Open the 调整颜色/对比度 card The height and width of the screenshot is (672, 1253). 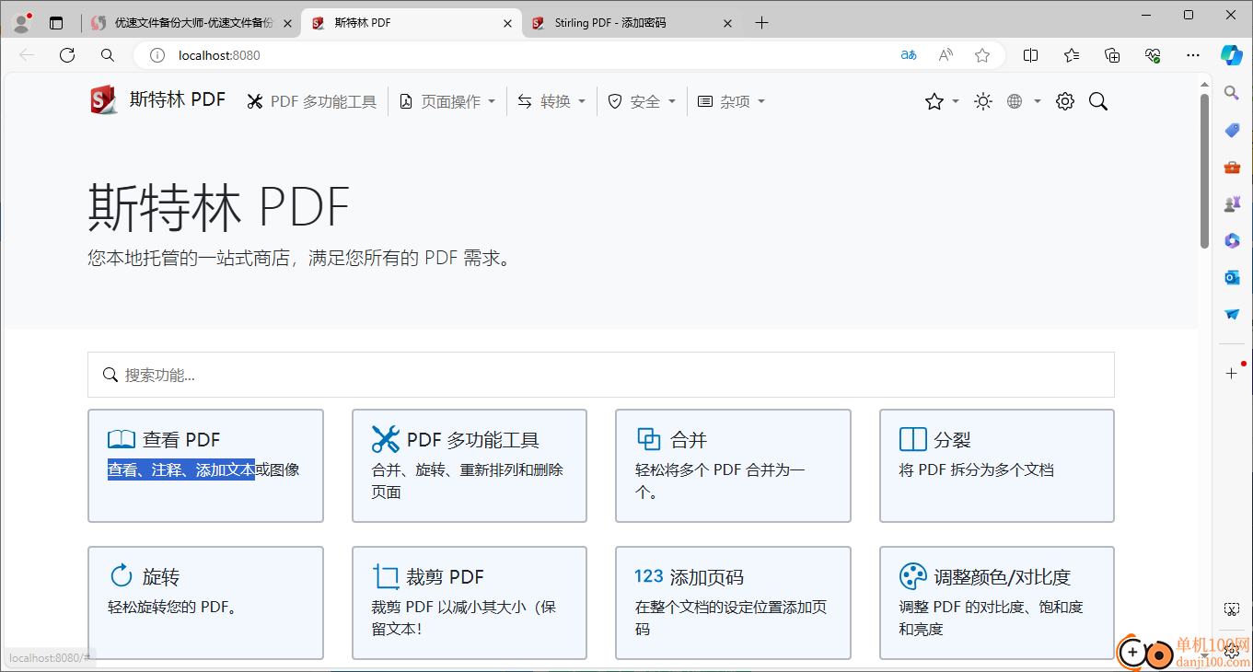997,603
